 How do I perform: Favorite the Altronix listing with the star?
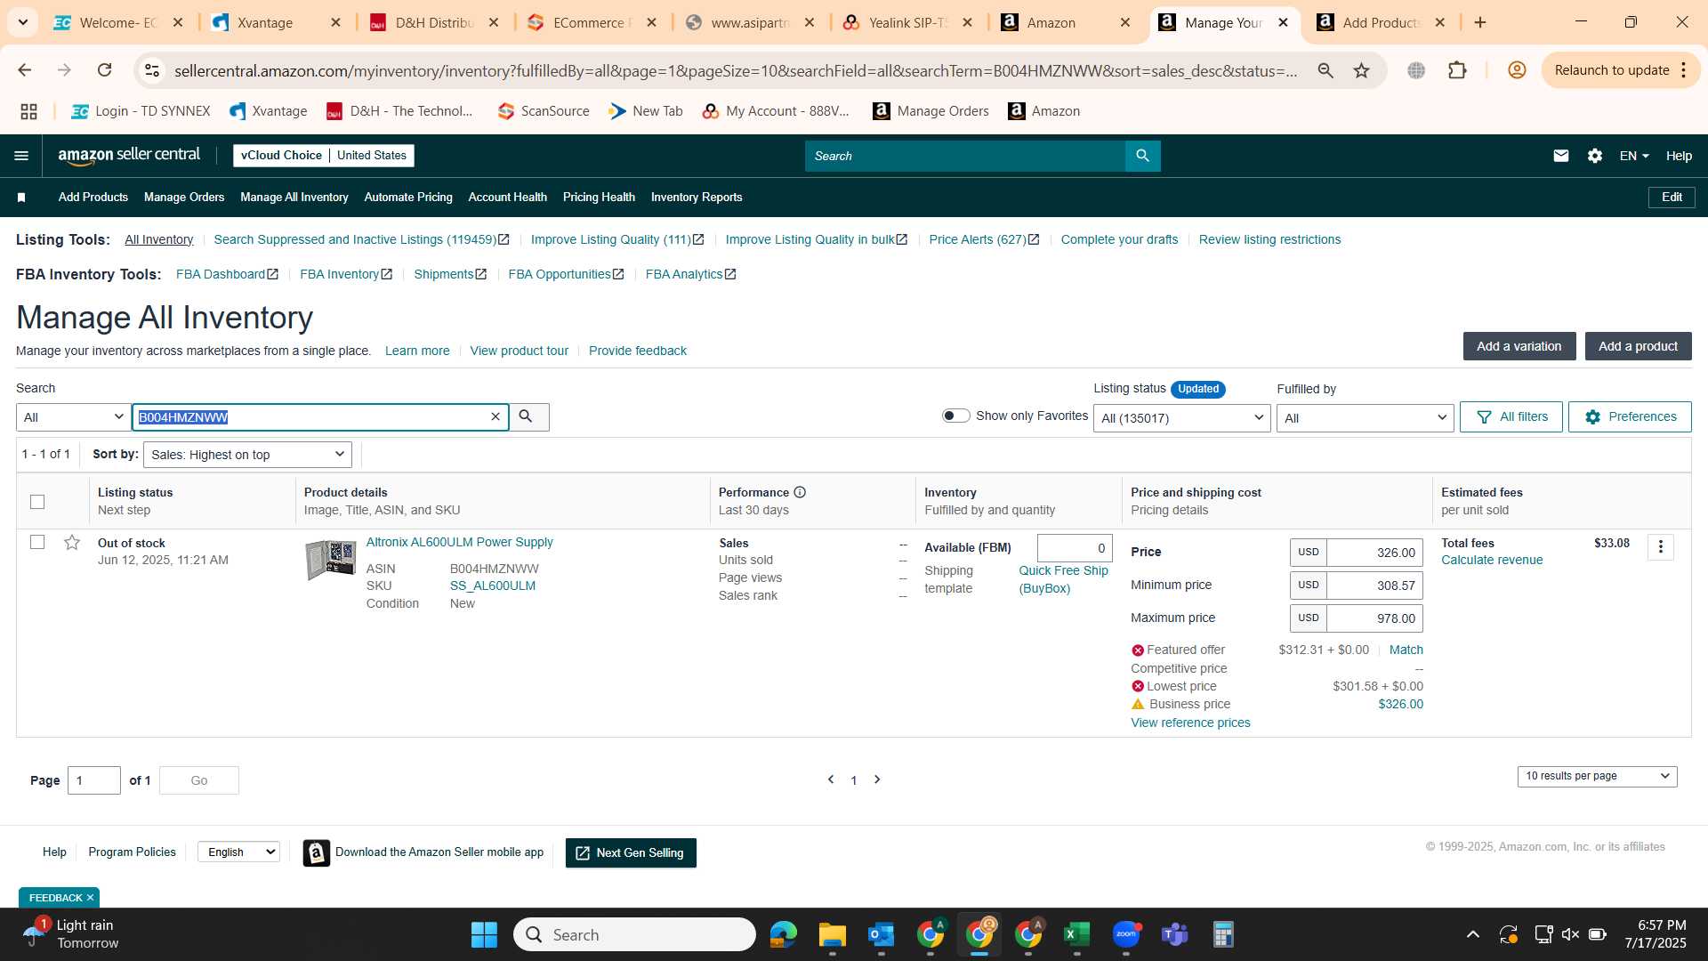72,543
